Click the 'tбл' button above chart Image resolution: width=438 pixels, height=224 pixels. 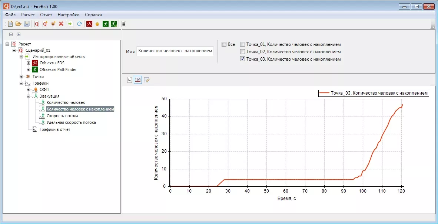pos(138,80)
